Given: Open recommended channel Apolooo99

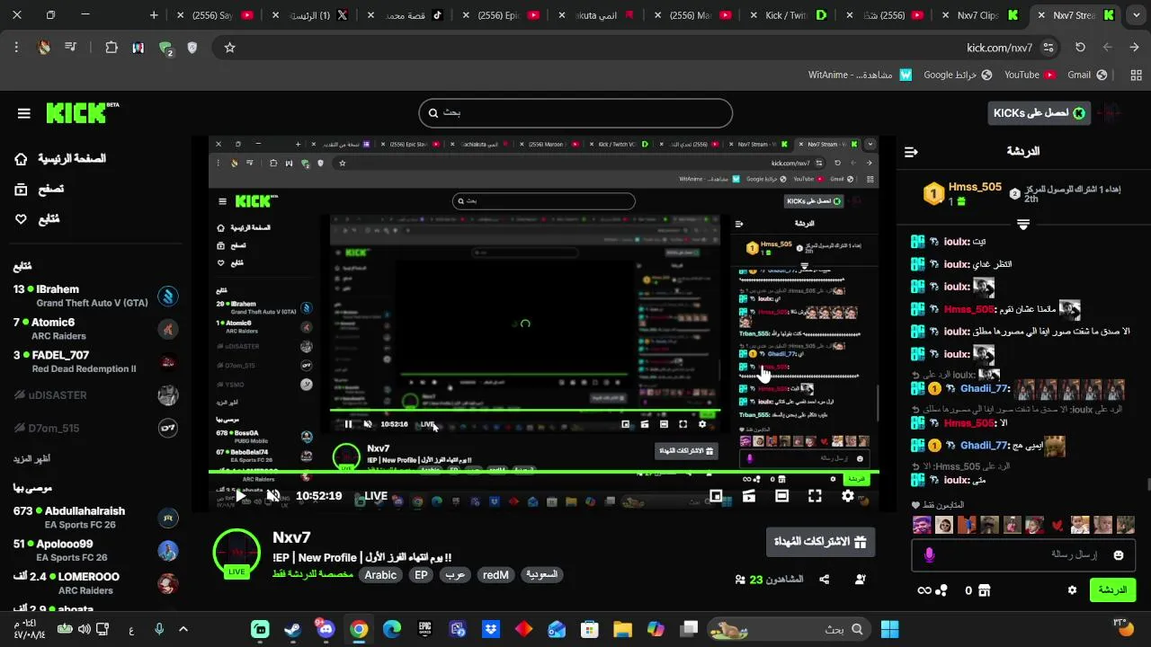Looking at the screenshot, I should coord(95,550).
